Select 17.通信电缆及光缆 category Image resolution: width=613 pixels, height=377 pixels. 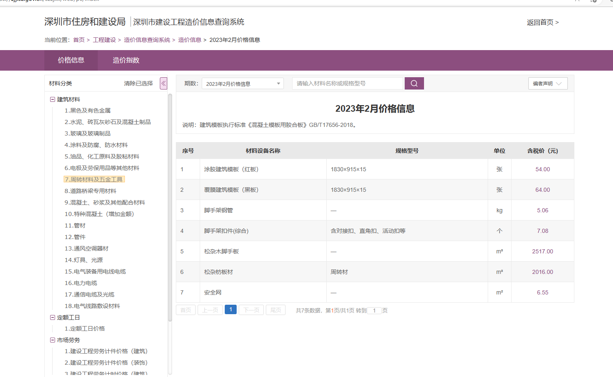(90, 294)
